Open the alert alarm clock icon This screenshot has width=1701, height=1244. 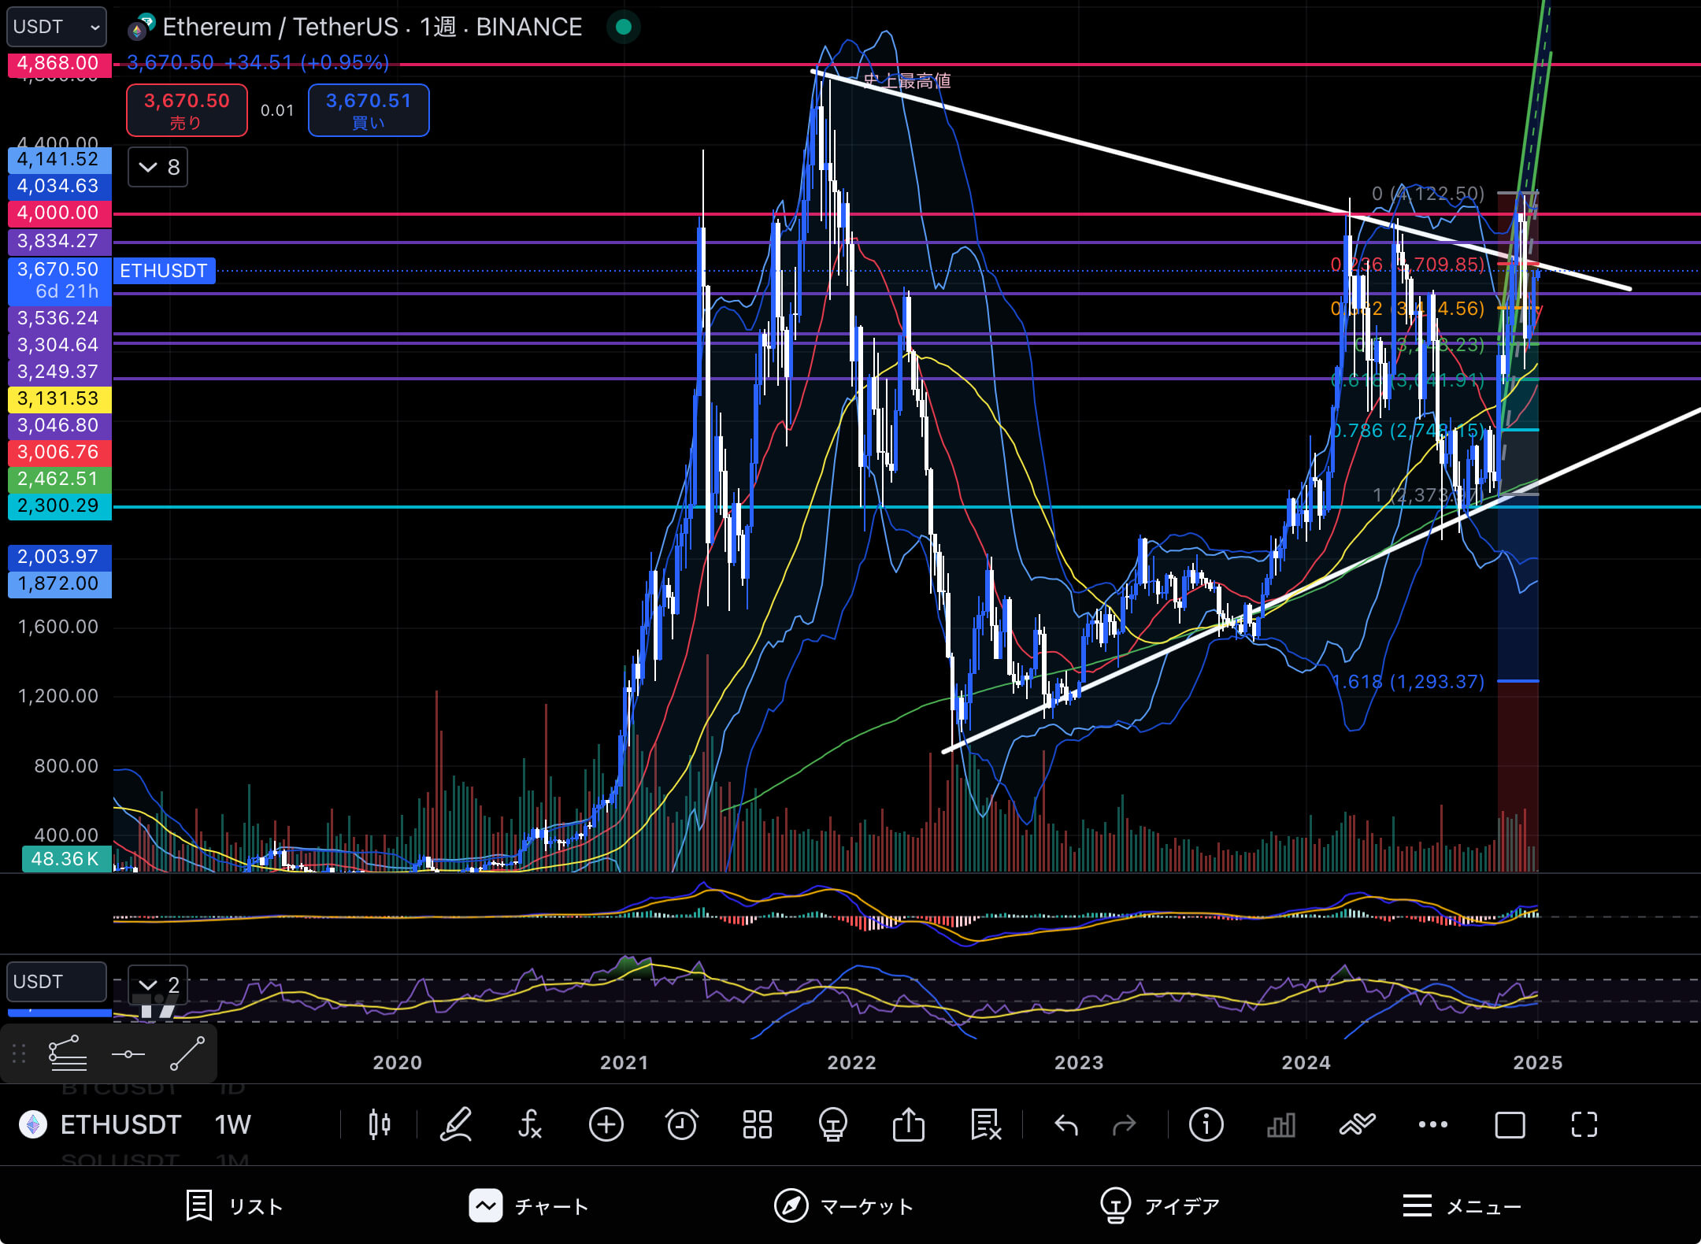coord(681,1124)
